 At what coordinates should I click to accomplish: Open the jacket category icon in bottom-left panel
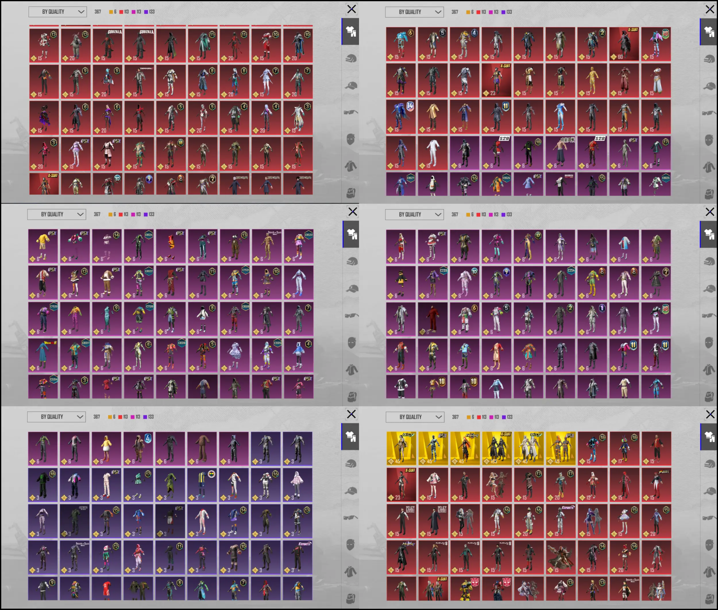tap(350, 572)
